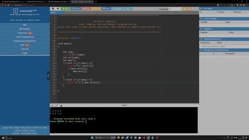Click the expression to watch input field
Image resolution: width=249 pixels, height=140 pixels.
[224, 47]
